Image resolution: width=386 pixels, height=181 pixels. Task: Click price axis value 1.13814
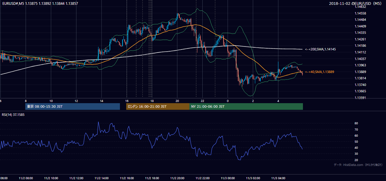[360, 78]
